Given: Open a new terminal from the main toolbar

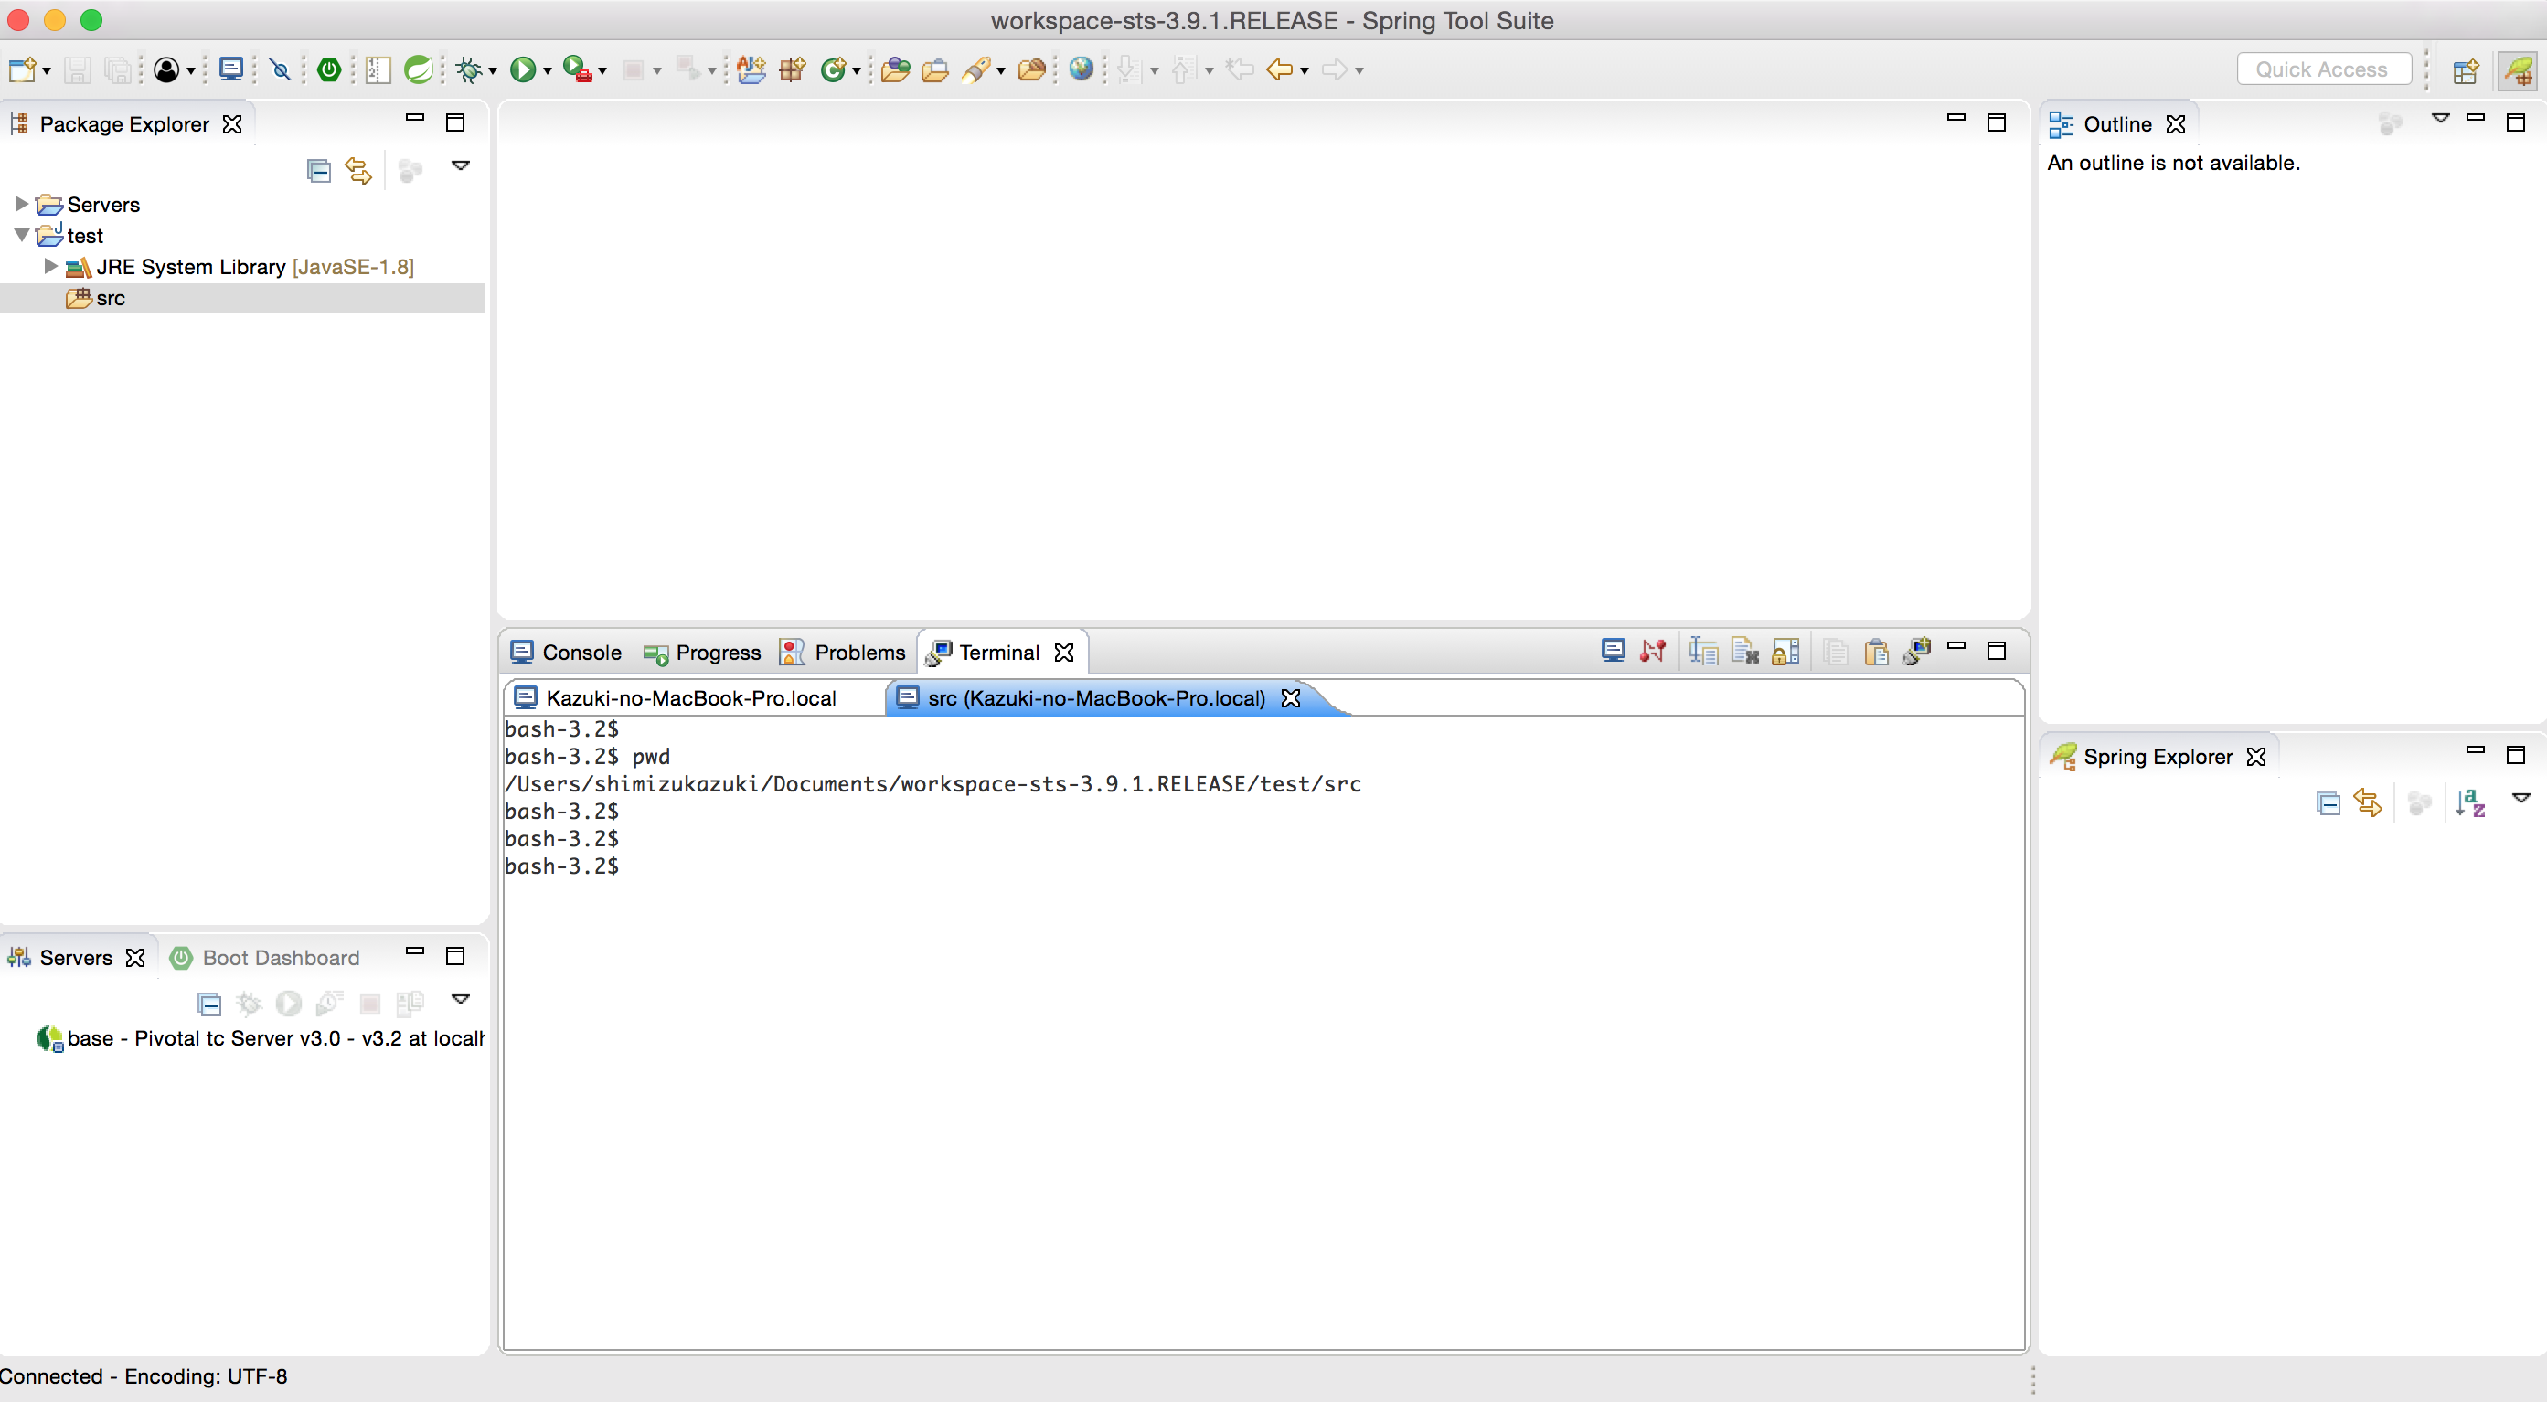Looking at the screenshot, I should point(230,69).
